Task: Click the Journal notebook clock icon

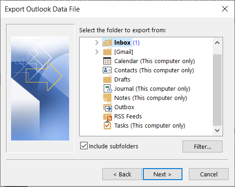Action: click(107, 89)
